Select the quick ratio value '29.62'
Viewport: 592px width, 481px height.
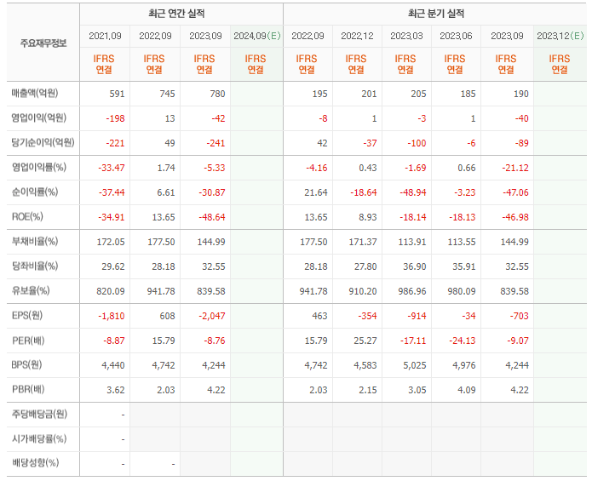click(113, 266)
